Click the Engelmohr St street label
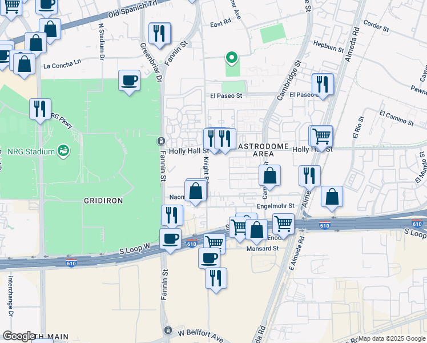Viewport: 427px width, 343px height. (276, 206)
